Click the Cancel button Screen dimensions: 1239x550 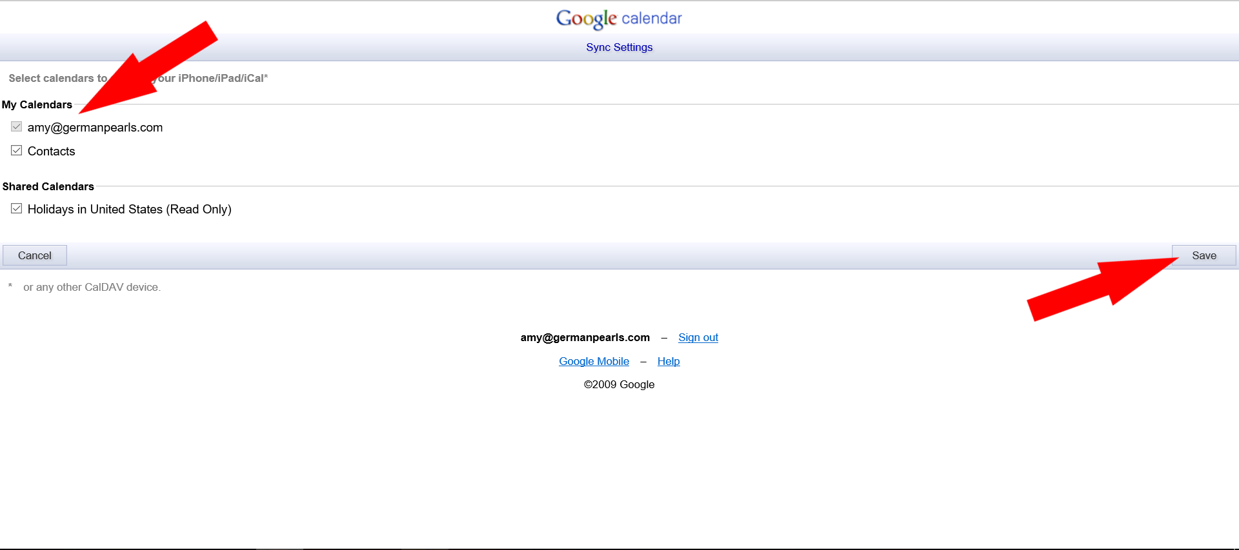(35, 255)
